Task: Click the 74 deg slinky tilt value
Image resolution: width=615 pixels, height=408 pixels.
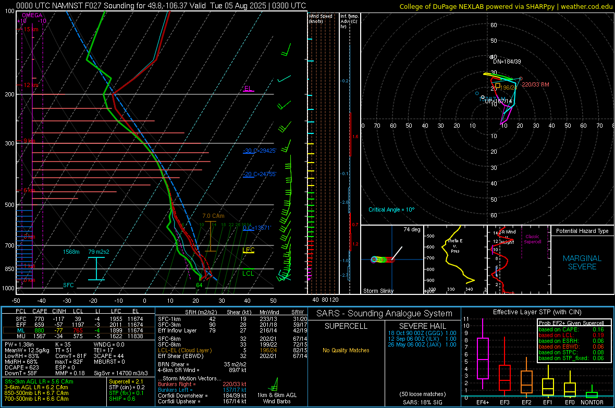Action: (412, 229)
